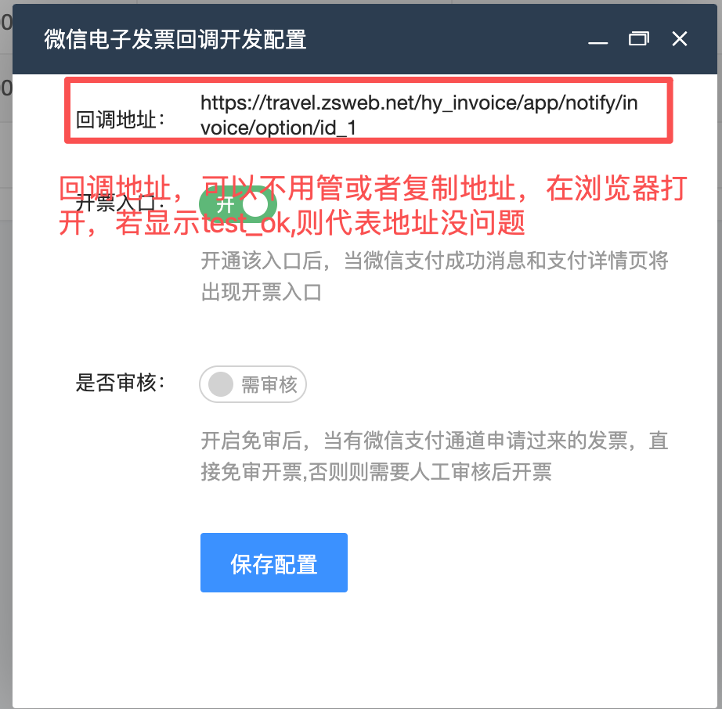Click the 开通该入口后 help description text

(x=434, y=276)
